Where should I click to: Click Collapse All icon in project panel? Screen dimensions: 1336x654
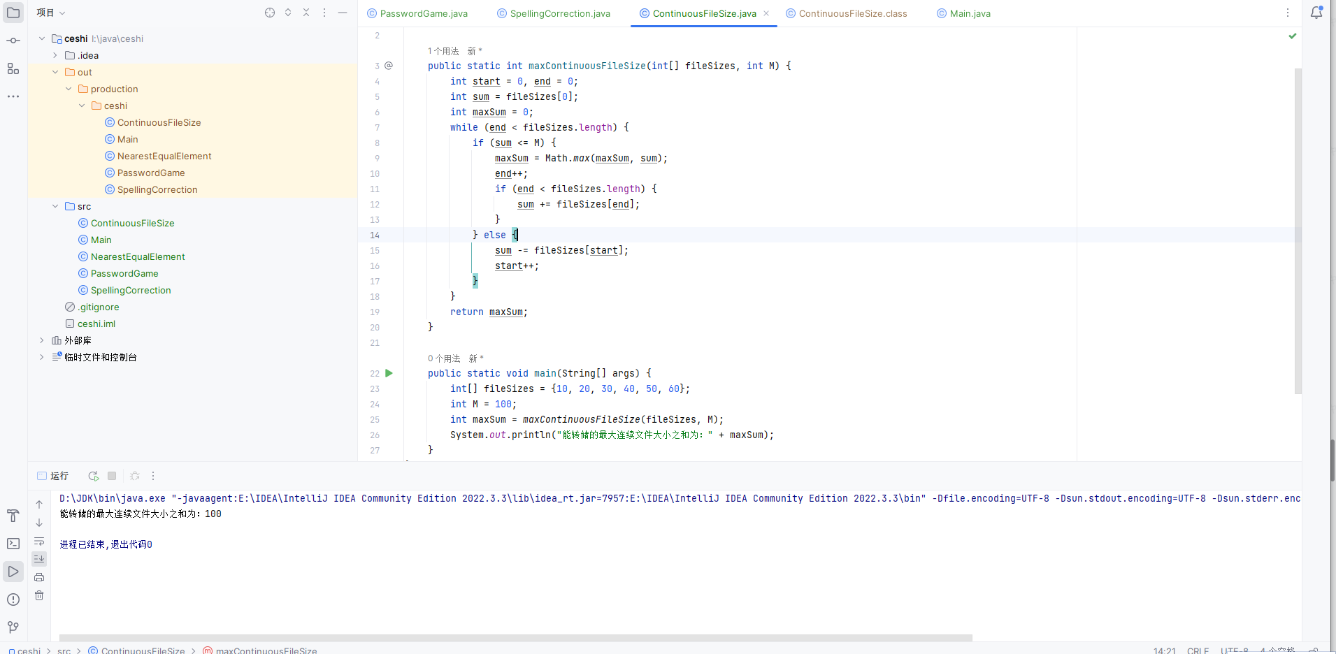point(306,13)
